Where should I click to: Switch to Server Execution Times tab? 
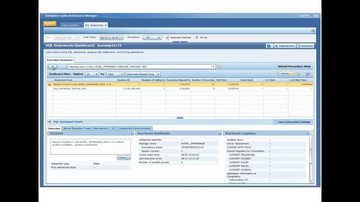click(76, 128)
